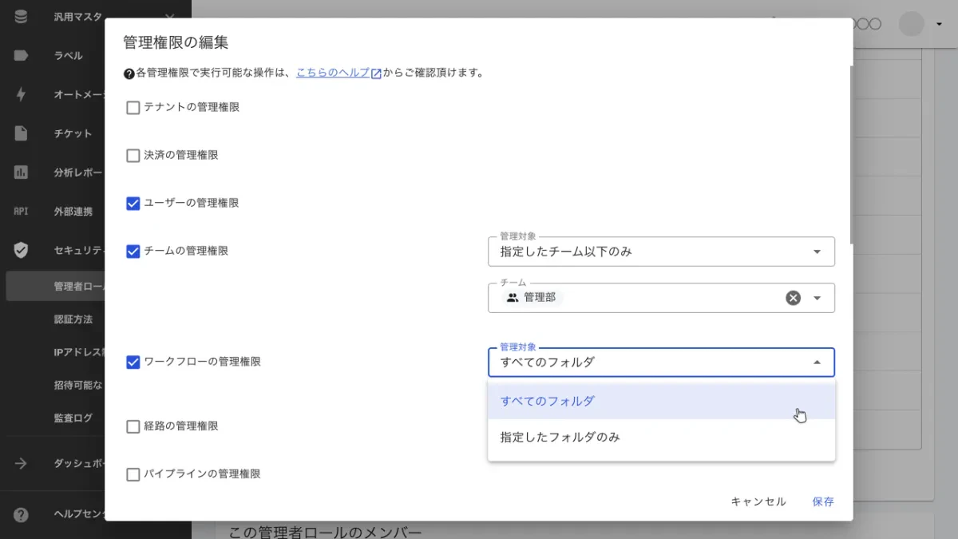Click the 保存 button
The height and width of the screenshot is (539, 958).
point(823,501)
